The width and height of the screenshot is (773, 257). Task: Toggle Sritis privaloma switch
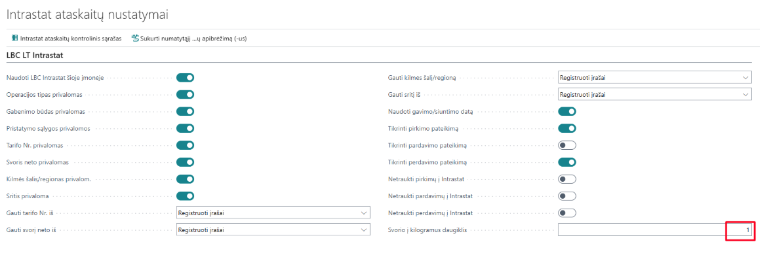(186, 196)
